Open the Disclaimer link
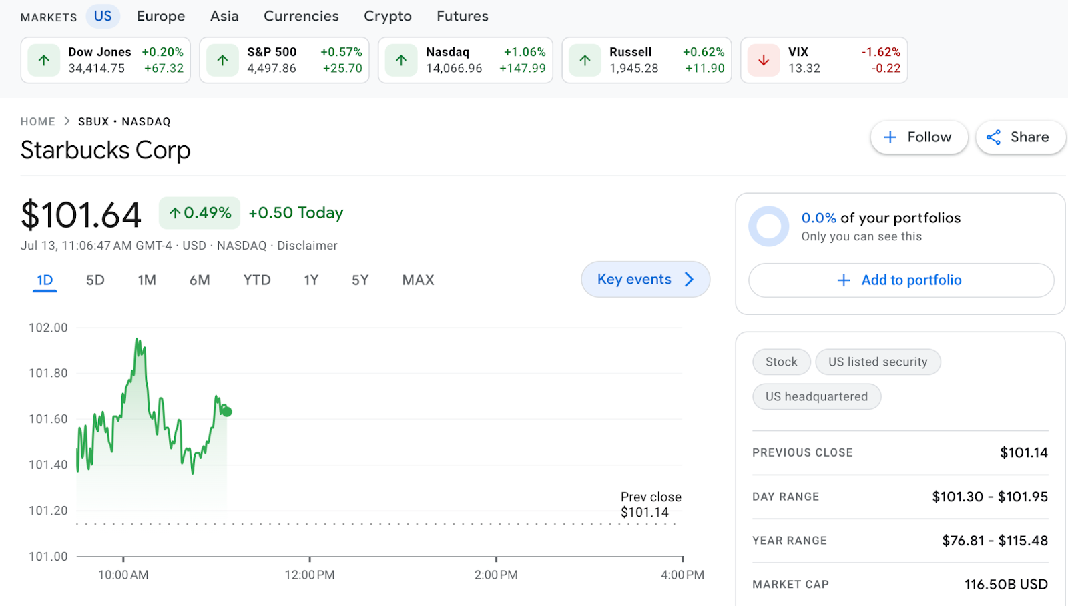1068x606 pixels. (x=307, y=246)
